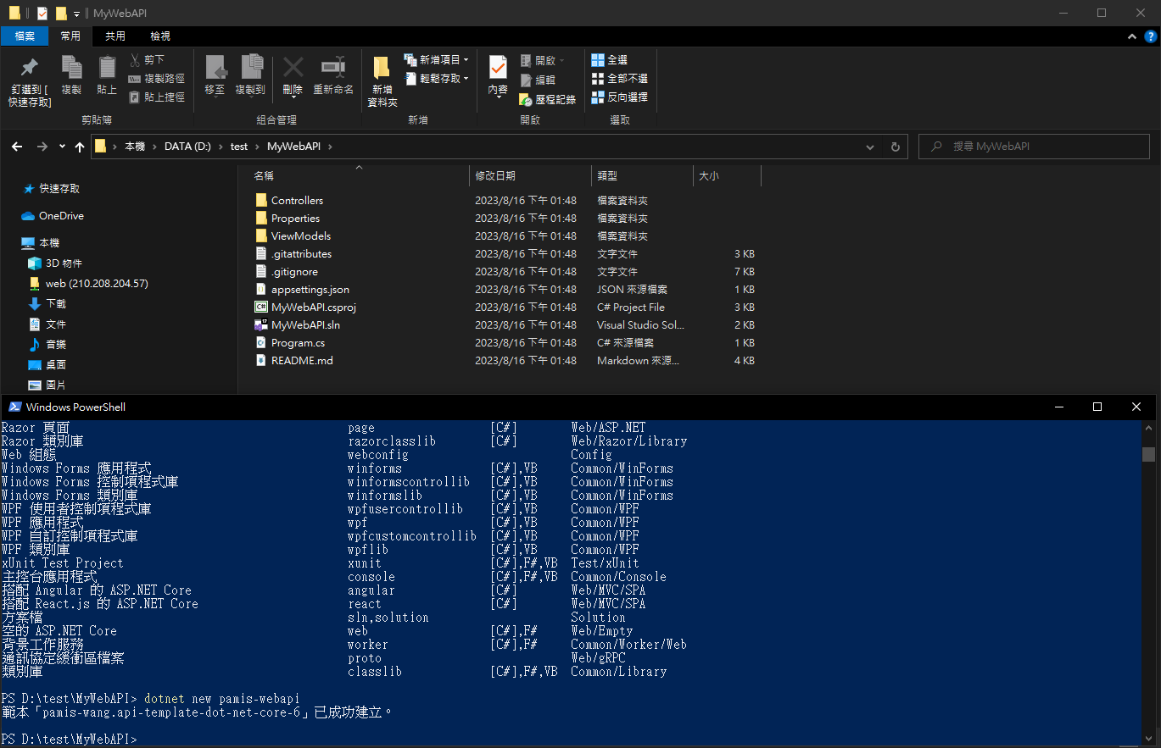Screen dimensions: 1161x748
Task: Click the 貼上 paste icon
Action: pyautogui.click(x=107, y=68)
